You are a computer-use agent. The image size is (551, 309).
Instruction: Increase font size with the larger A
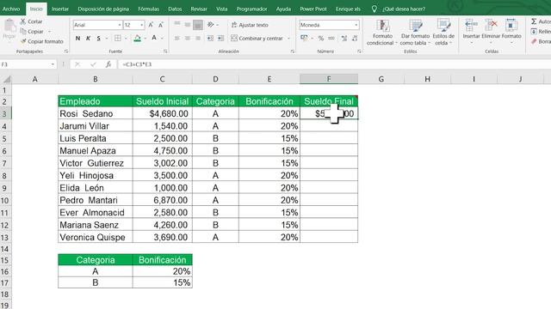click(151, 25)
